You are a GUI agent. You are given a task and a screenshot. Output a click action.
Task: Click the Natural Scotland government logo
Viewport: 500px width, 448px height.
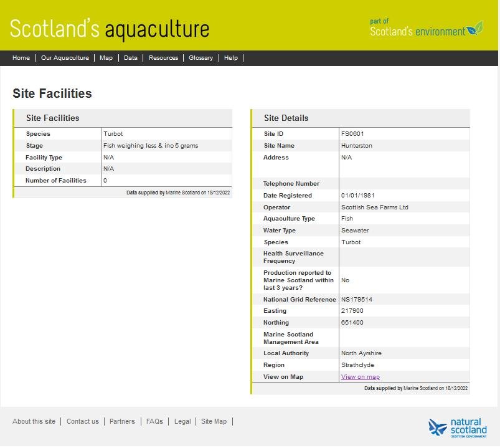[x=458, y=427]
